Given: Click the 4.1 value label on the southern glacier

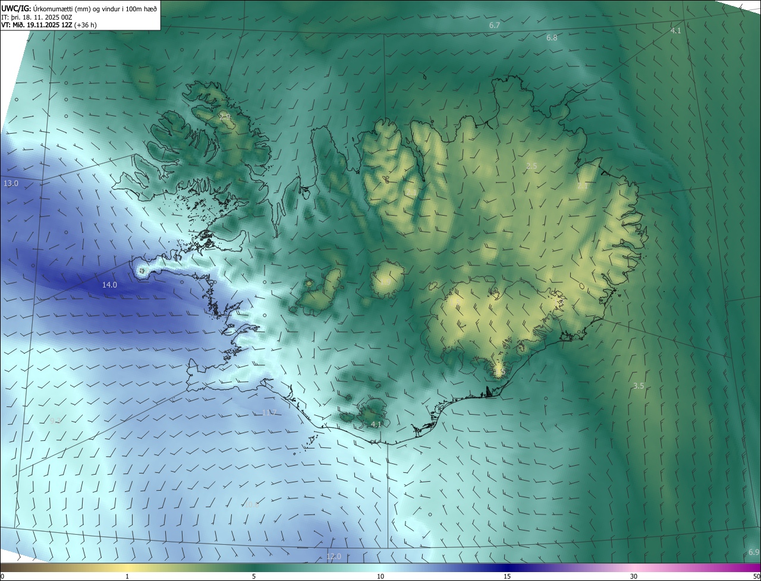Looking at the screenshot, I should [376, 425].
